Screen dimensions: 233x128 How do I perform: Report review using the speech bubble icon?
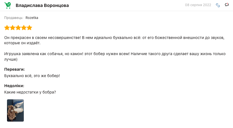tap(227, 5)
